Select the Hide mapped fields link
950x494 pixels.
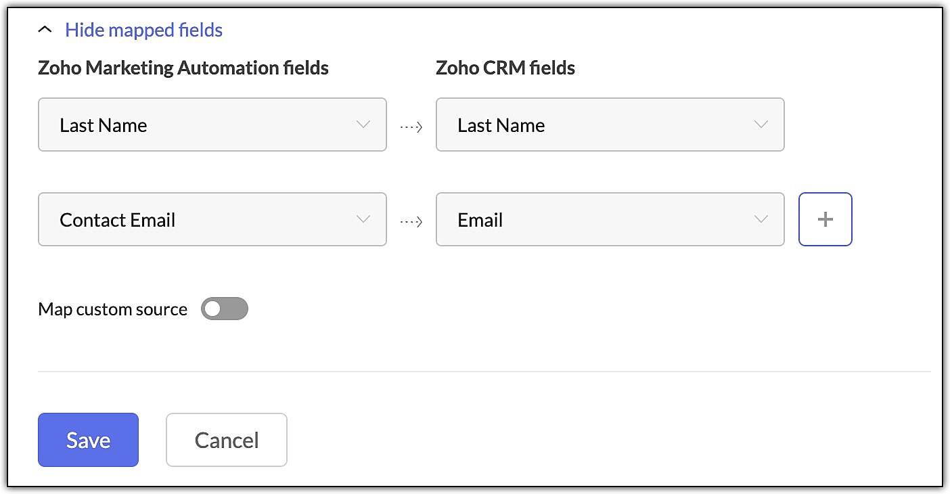click(143, 30)
